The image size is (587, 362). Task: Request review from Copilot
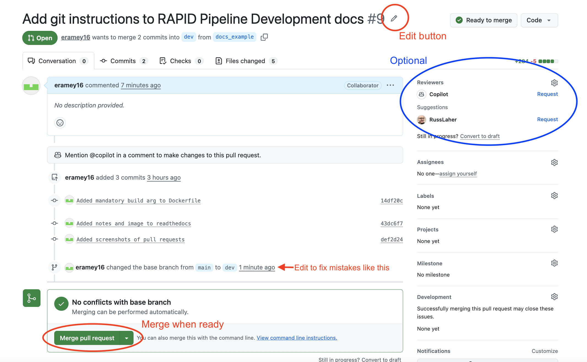coord(547,94)
